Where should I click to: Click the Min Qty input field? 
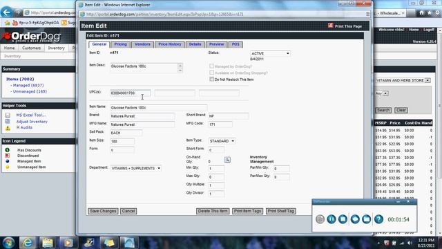tap(216, 169)
